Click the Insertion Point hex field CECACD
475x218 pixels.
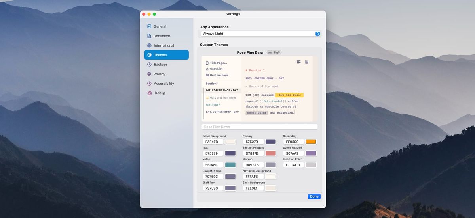tap(294, 165)
